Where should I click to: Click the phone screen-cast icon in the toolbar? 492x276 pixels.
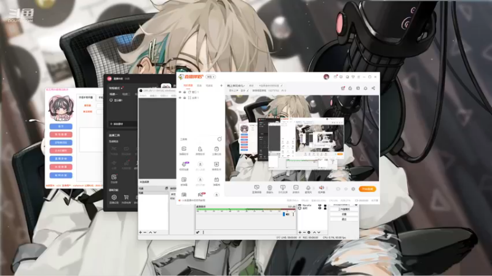[283, 188]
